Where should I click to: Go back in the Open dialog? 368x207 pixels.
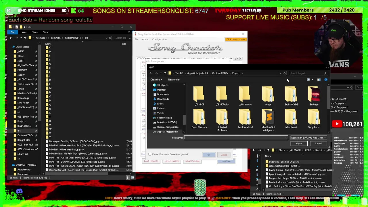(151, 73)
